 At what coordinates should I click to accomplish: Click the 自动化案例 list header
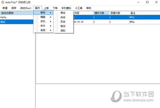17,13
